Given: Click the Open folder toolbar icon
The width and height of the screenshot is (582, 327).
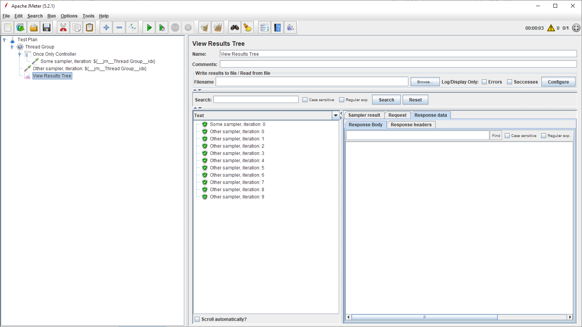Looking at the screenshot, I should [x=34, y=27].
